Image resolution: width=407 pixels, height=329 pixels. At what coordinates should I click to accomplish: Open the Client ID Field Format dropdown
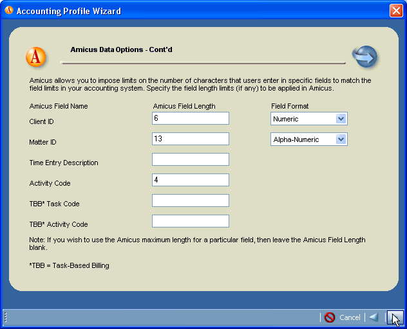(341, 119)
